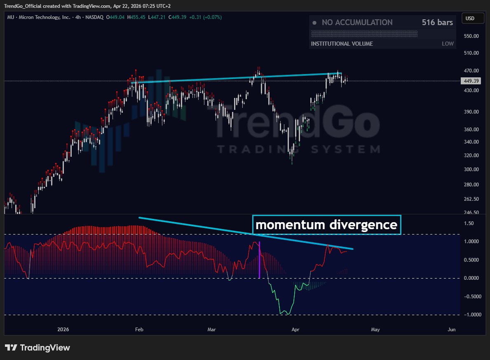Image resolution: width=490 pixels, height=360 pixels.
Task: Click the 516 bars counter
Action: (437, 22)
